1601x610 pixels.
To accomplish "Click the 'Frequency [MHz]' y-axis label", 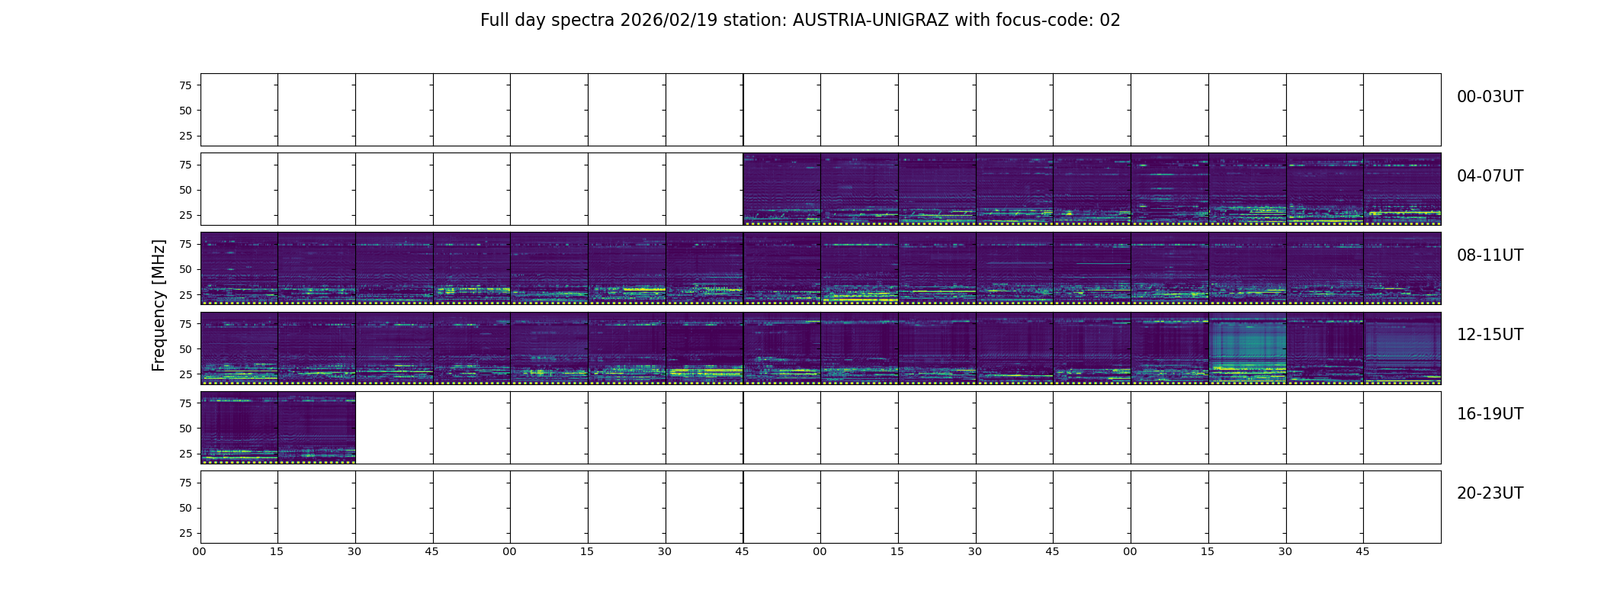I will click(159, 306).
